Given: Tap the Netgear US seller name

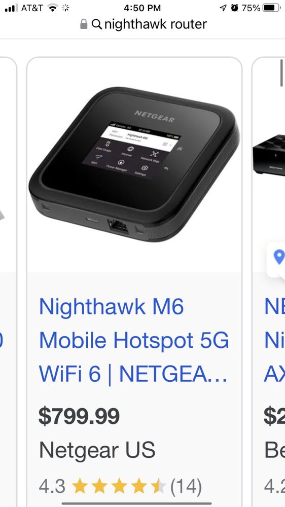Looking at the screenshot, I should click(x=97, y=450).
